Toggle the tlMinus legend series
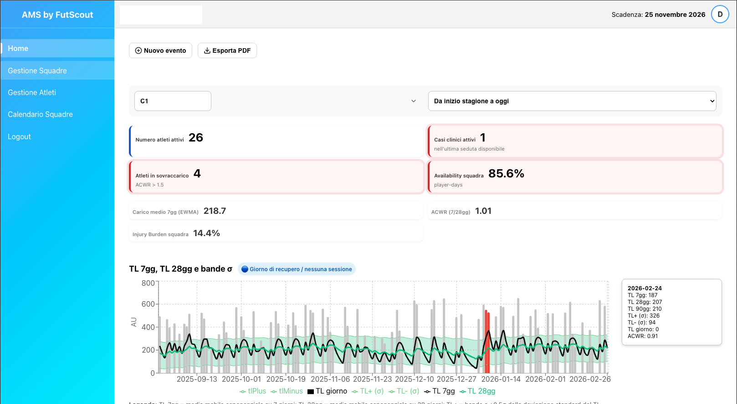737x404 pixels. tap(287, 391)
